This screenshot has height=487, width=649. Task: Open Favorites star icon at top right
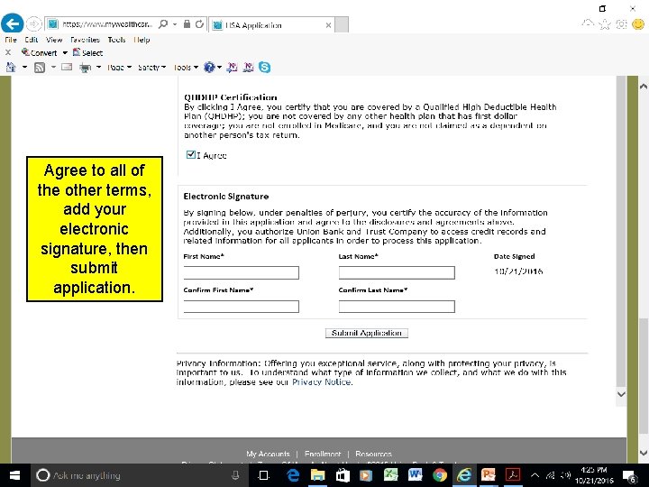tap(605, 24)
